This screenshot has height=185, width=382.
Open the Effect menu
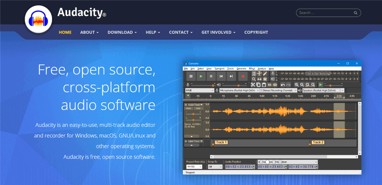[252, 69]
